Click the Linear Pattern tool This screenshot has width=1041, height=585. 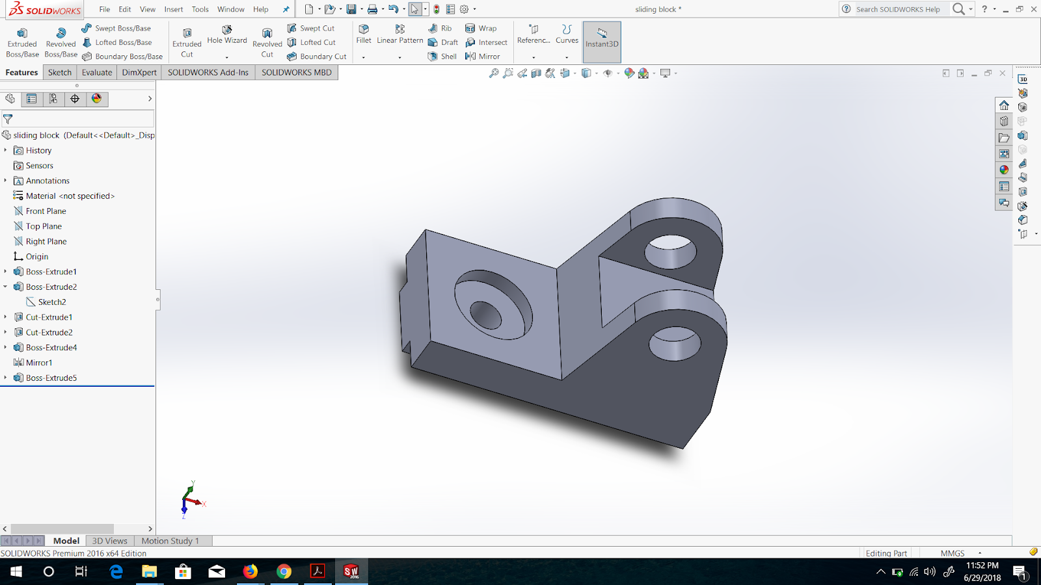399,36
